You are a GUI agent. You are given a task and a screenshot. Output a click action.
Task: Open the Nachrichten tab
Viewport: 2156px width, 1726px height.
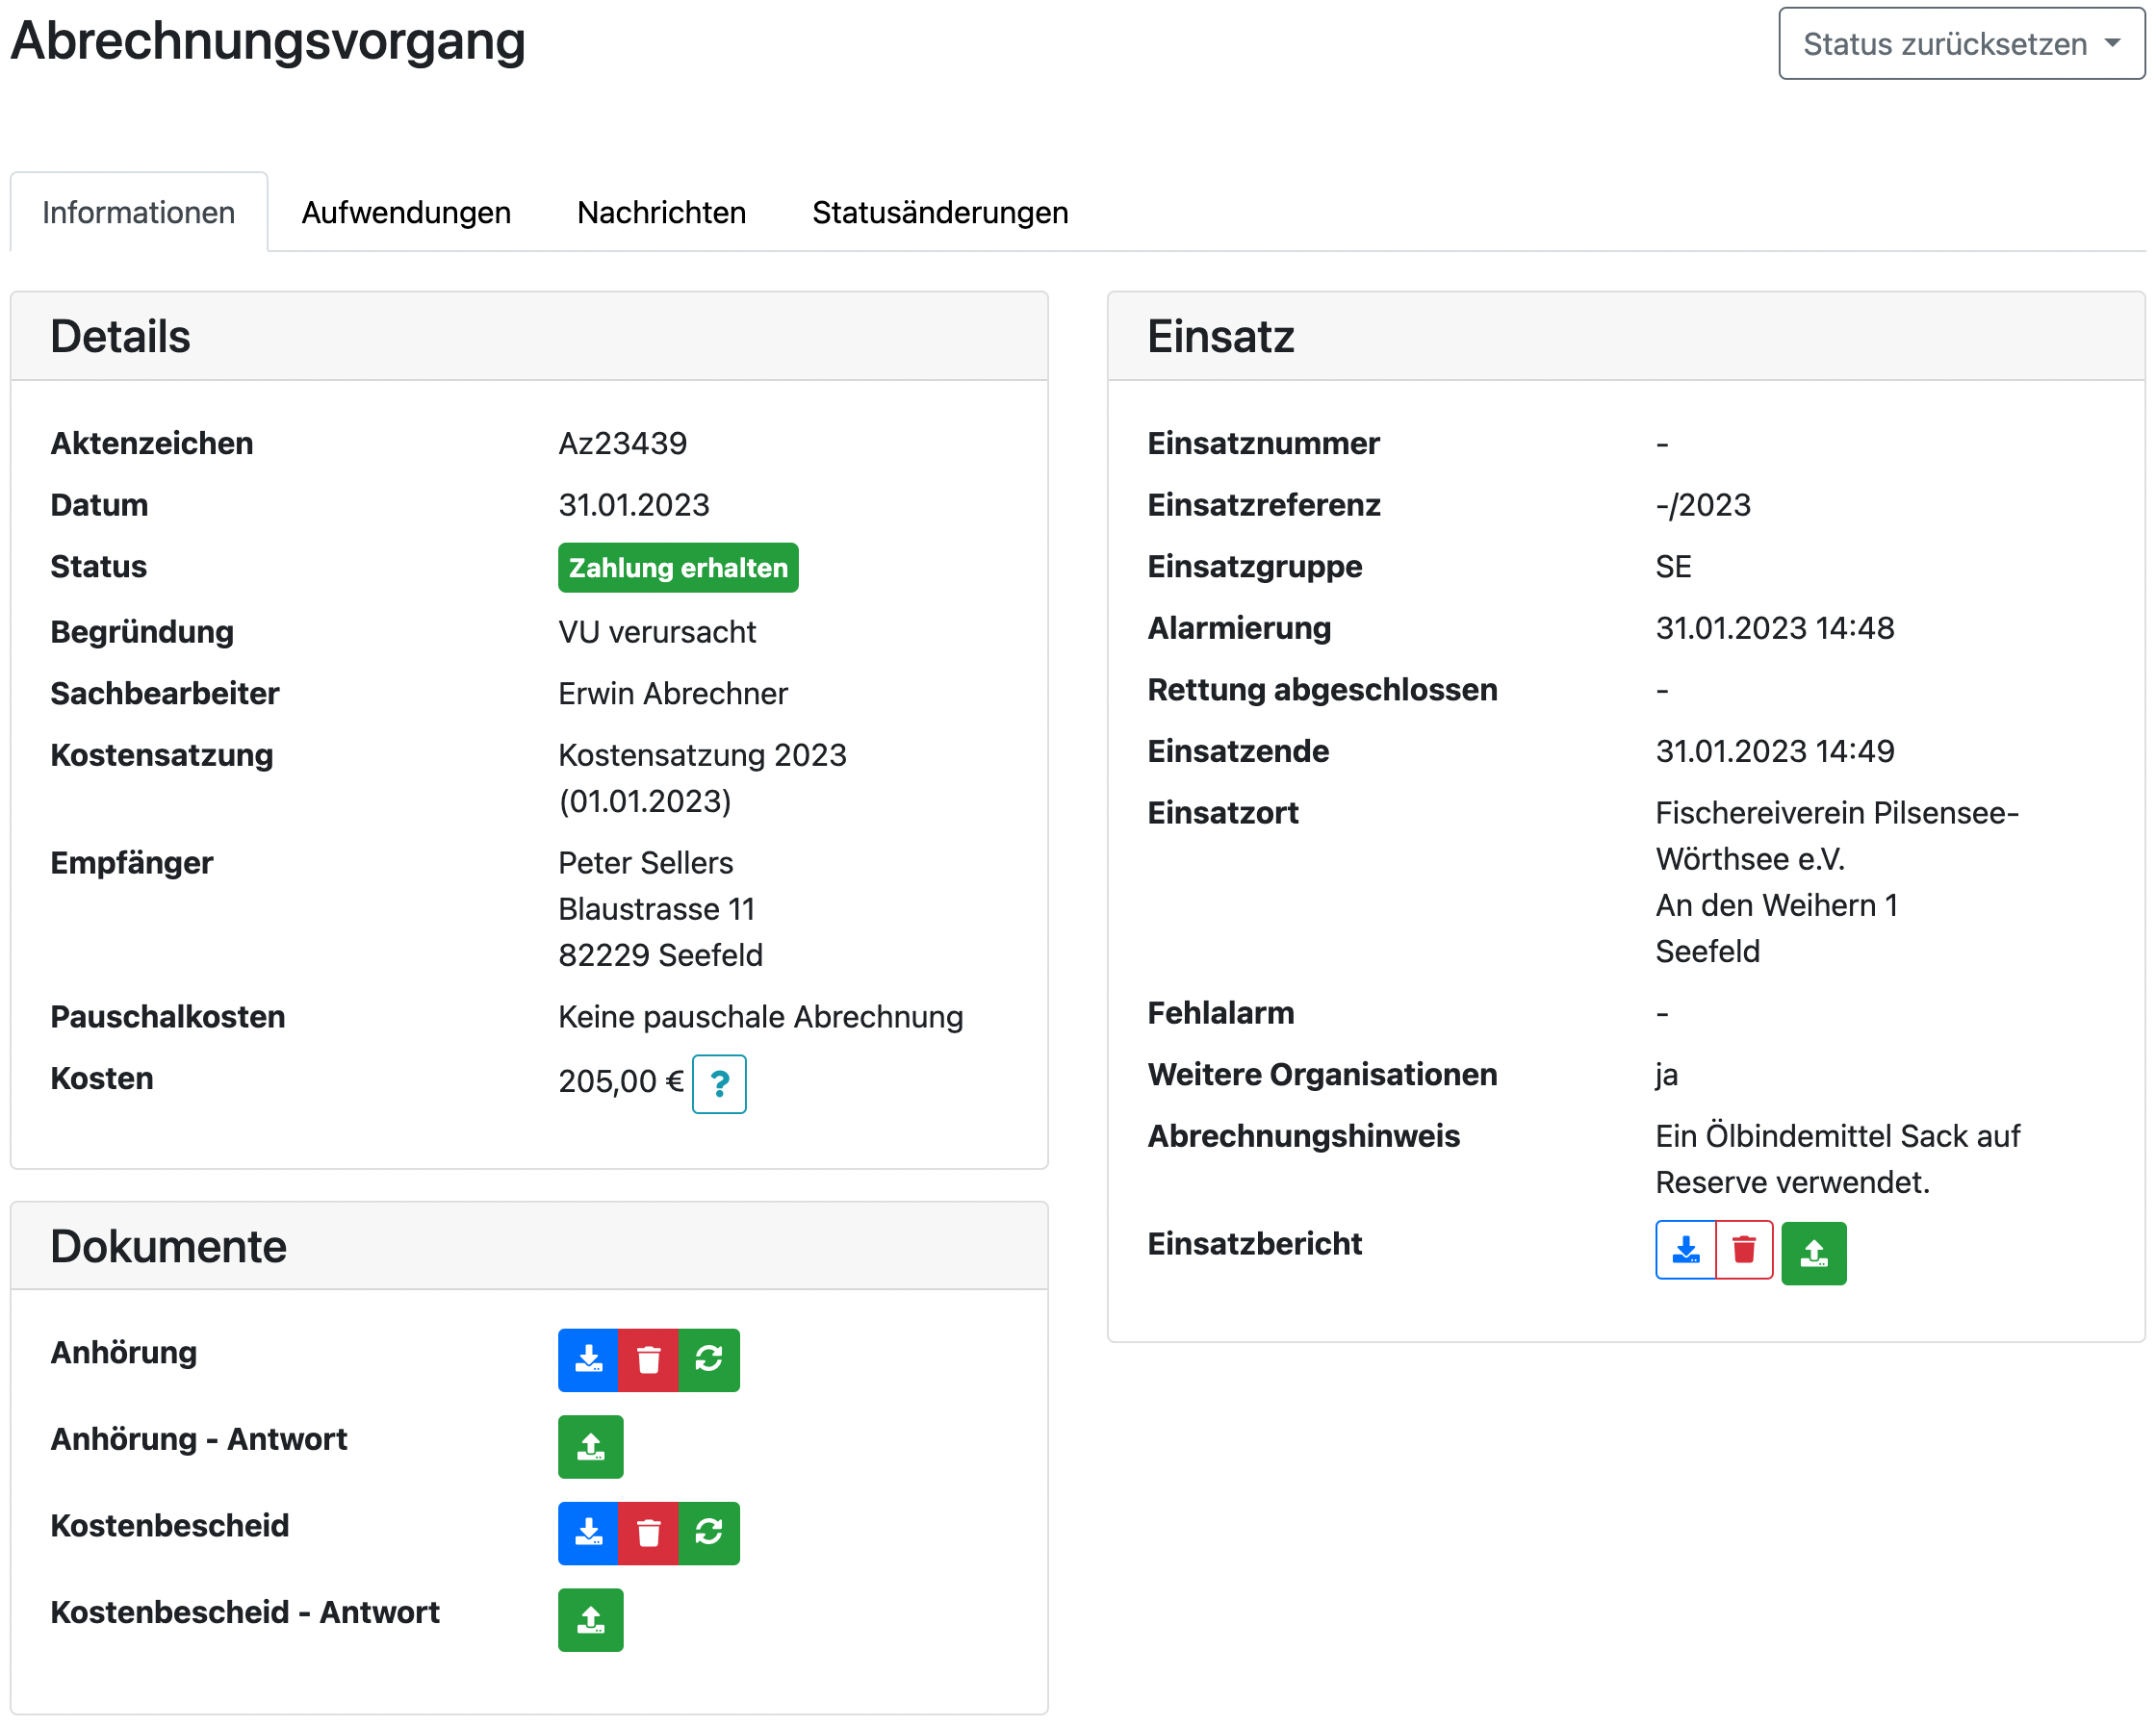pos(661,213)
